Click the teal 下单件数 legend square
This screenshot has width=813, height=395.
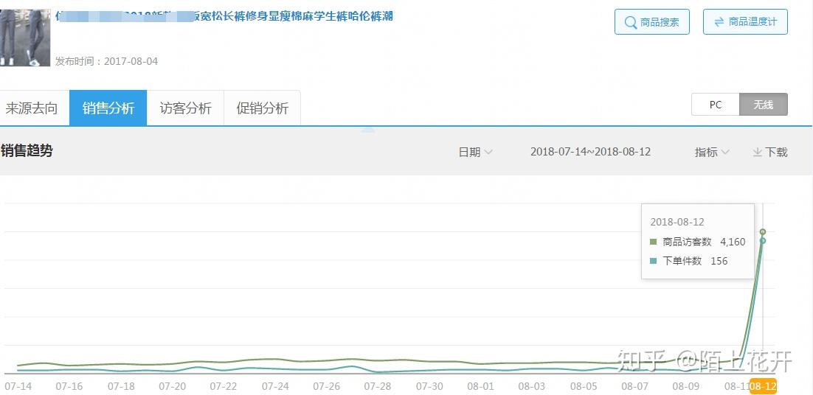[654, 261]
